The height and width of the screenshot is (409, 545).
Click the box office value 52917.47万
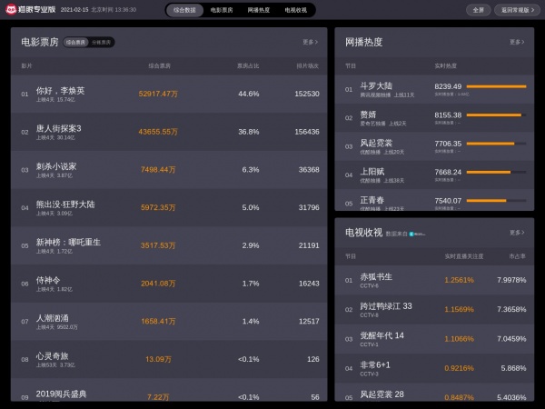[158, 94]
